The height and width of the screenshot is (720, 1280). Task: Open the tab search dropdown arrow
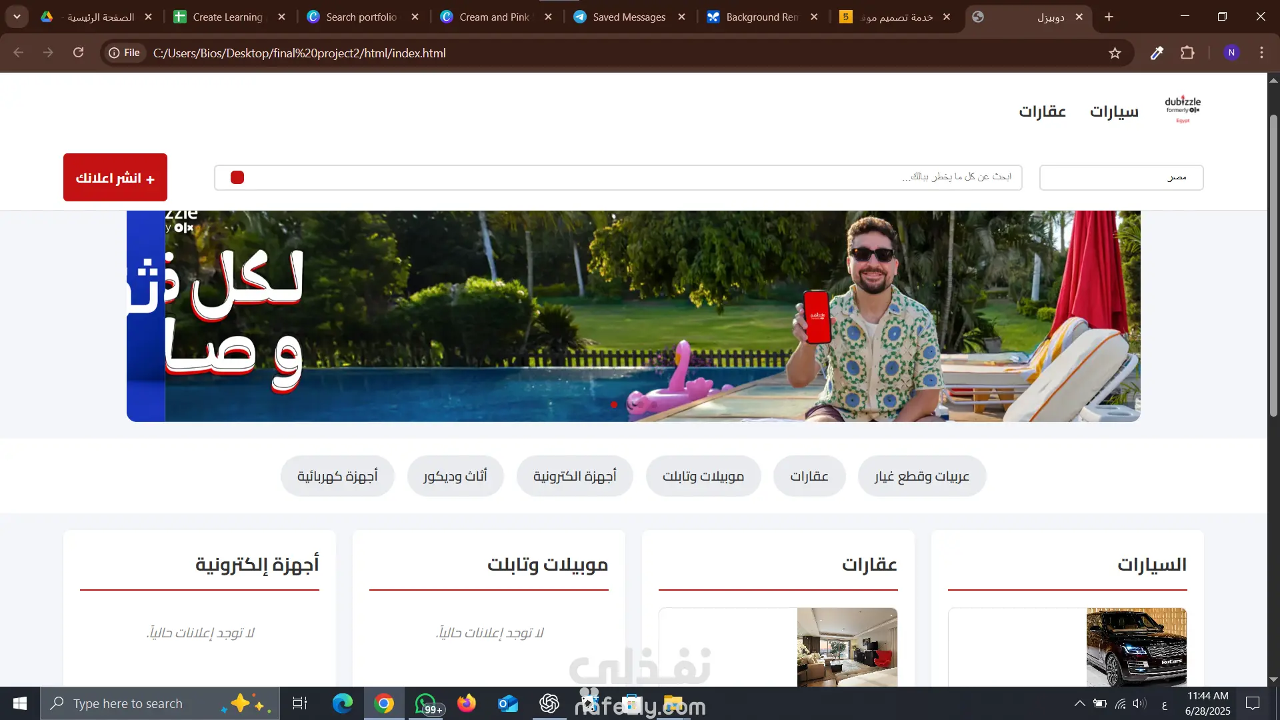tap(17, 17)
